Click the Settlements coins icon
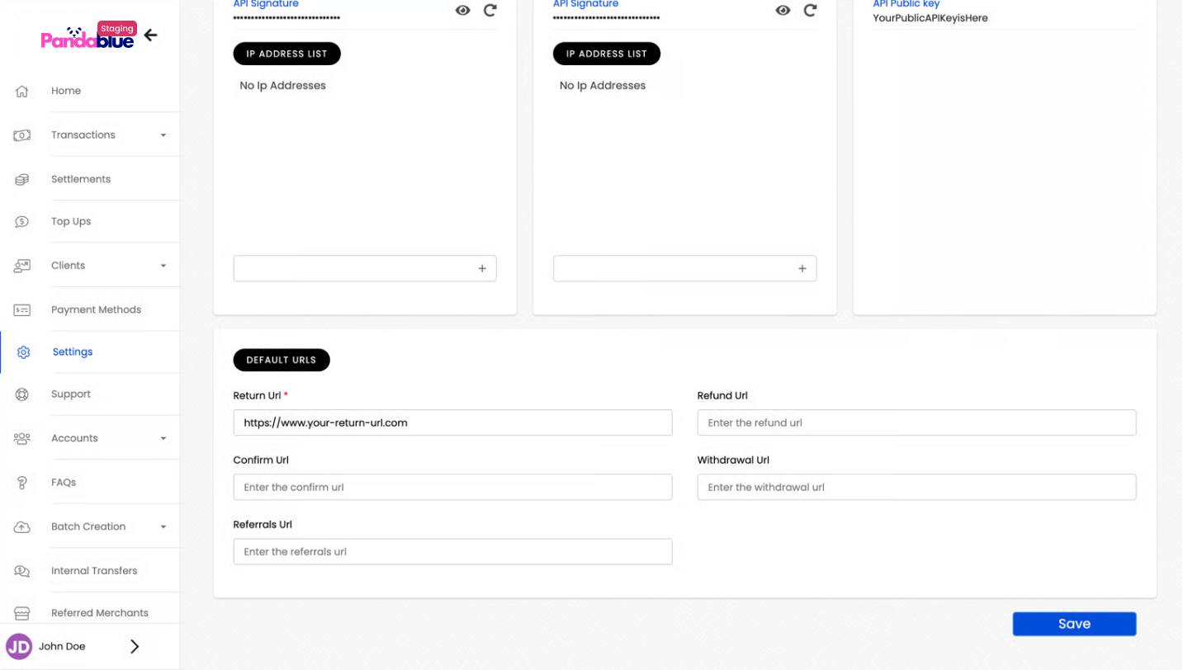Screen dimensions: 1188x670 click(22, 179)
